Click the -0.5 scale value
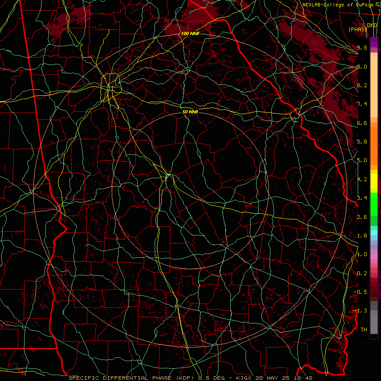This screenshot has height=381, width=381. coord(360,292)
